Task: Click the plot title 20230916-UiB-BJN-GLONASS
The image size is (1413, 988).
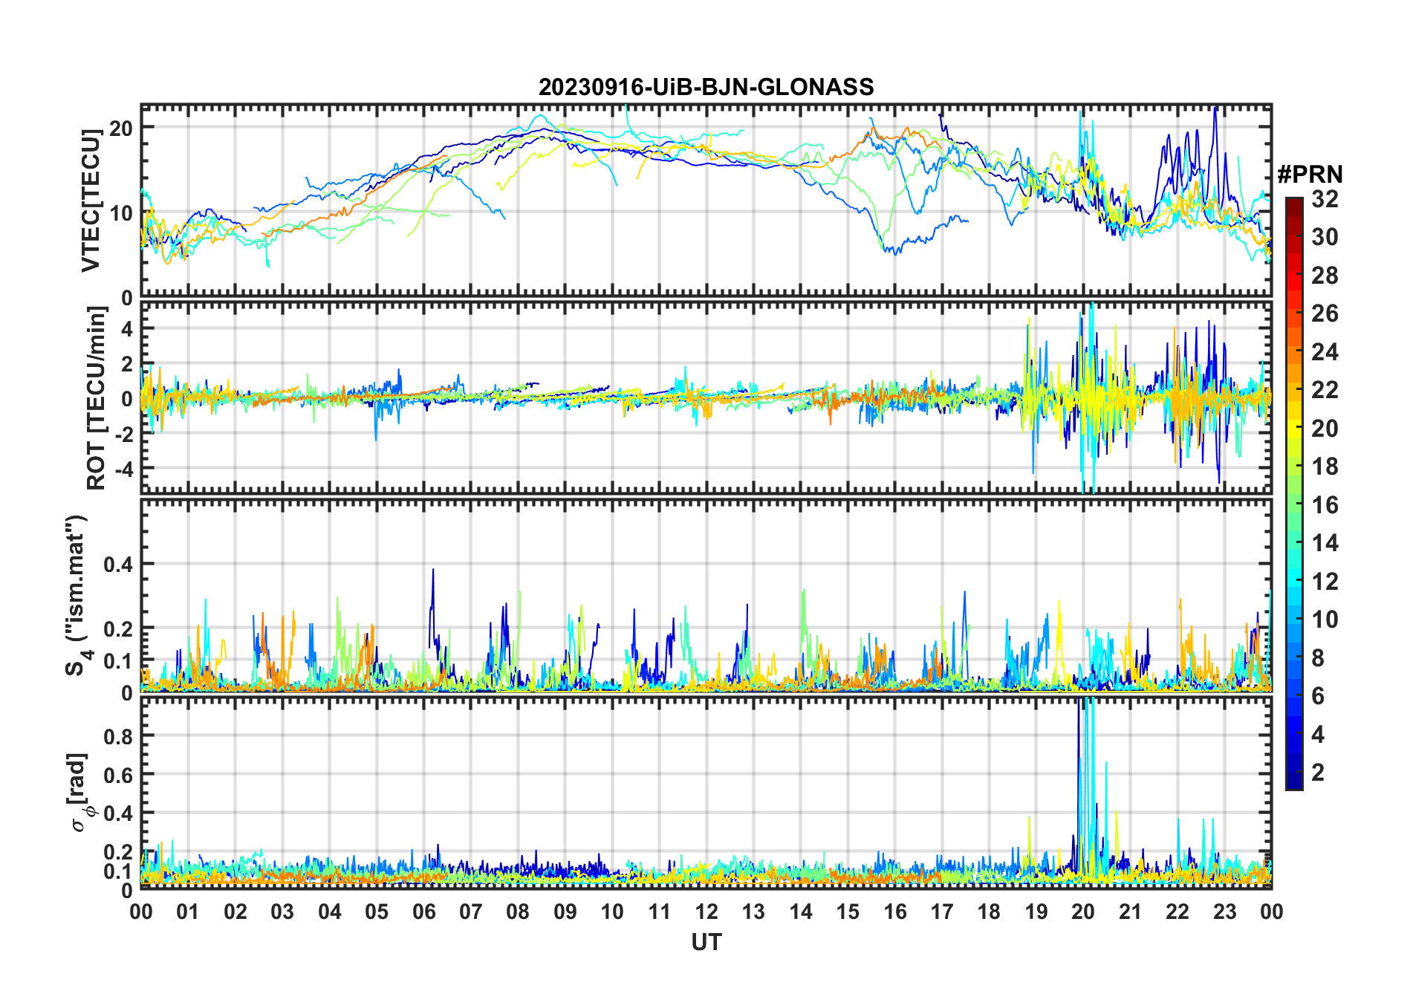Action: tap(706, 87)
